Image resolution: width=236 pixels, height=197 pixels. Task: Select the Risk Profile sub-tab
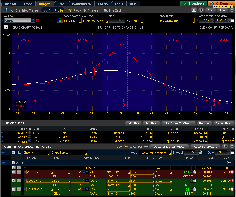point(53,10)
